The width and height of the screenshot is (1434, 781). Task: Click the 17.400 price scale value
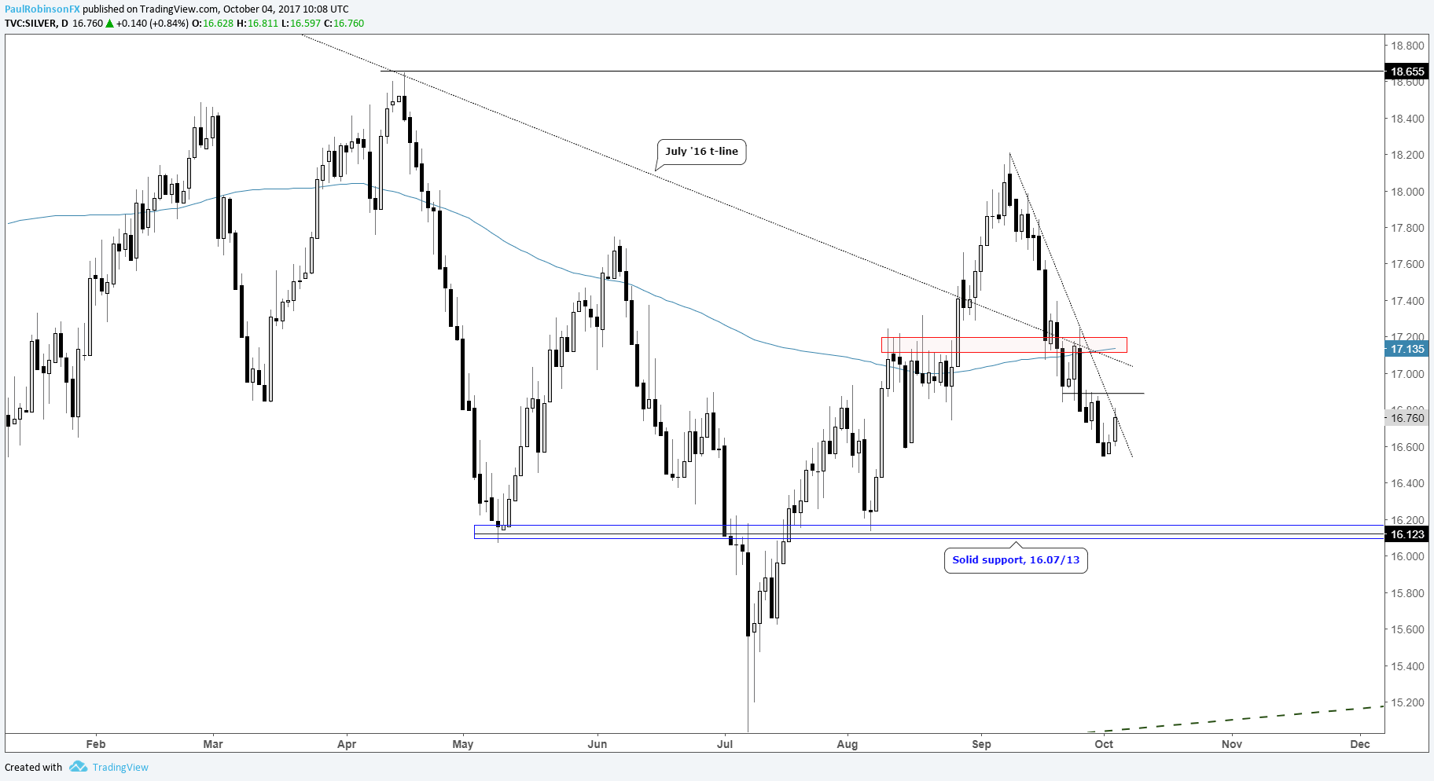coord(1407,301)
